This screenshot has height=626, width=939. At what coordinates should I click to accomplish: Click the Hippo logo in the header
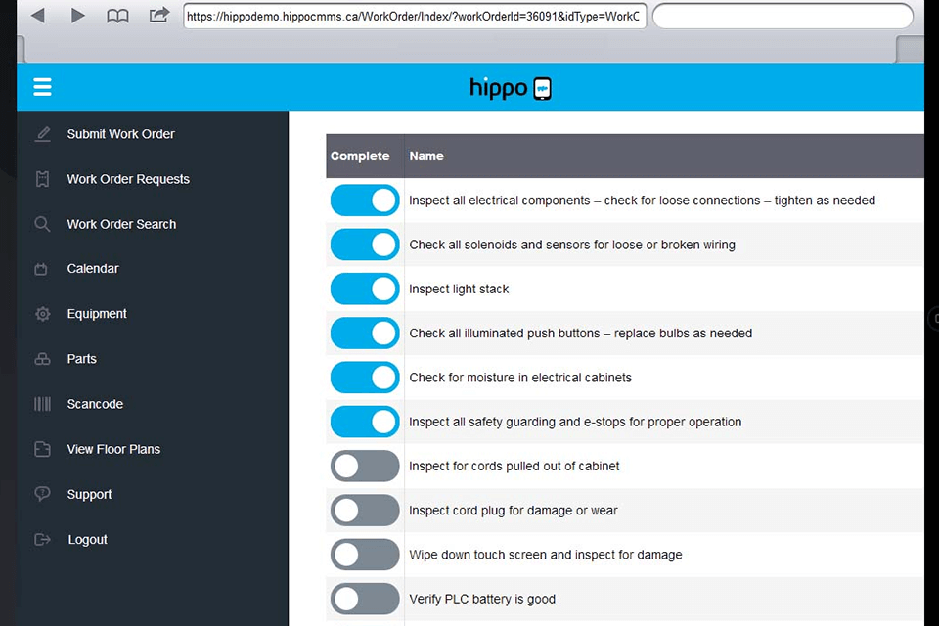(x=510, y=87)
